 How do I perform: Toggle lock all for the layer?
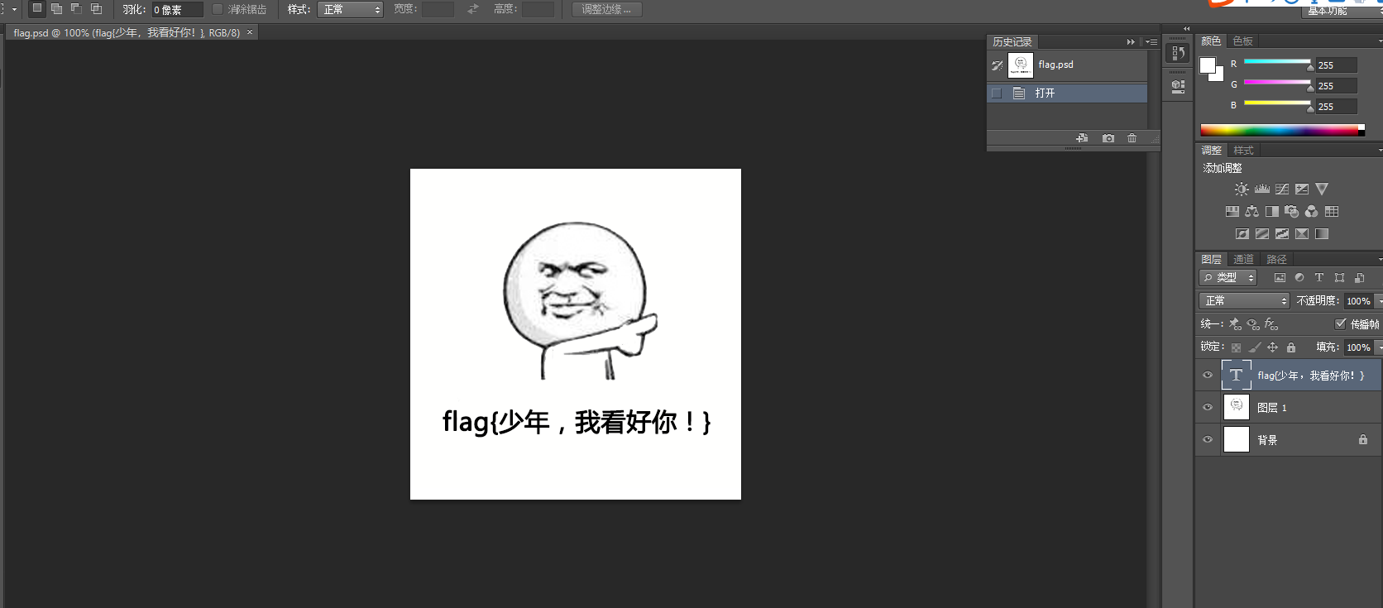(1291, 347)
